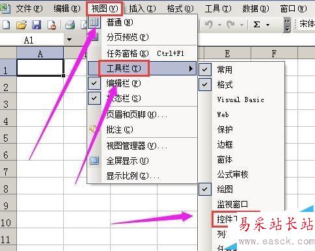Open the 窗口(W) menu
Viewport: 315px width, 251px height.
coord(294,8)
